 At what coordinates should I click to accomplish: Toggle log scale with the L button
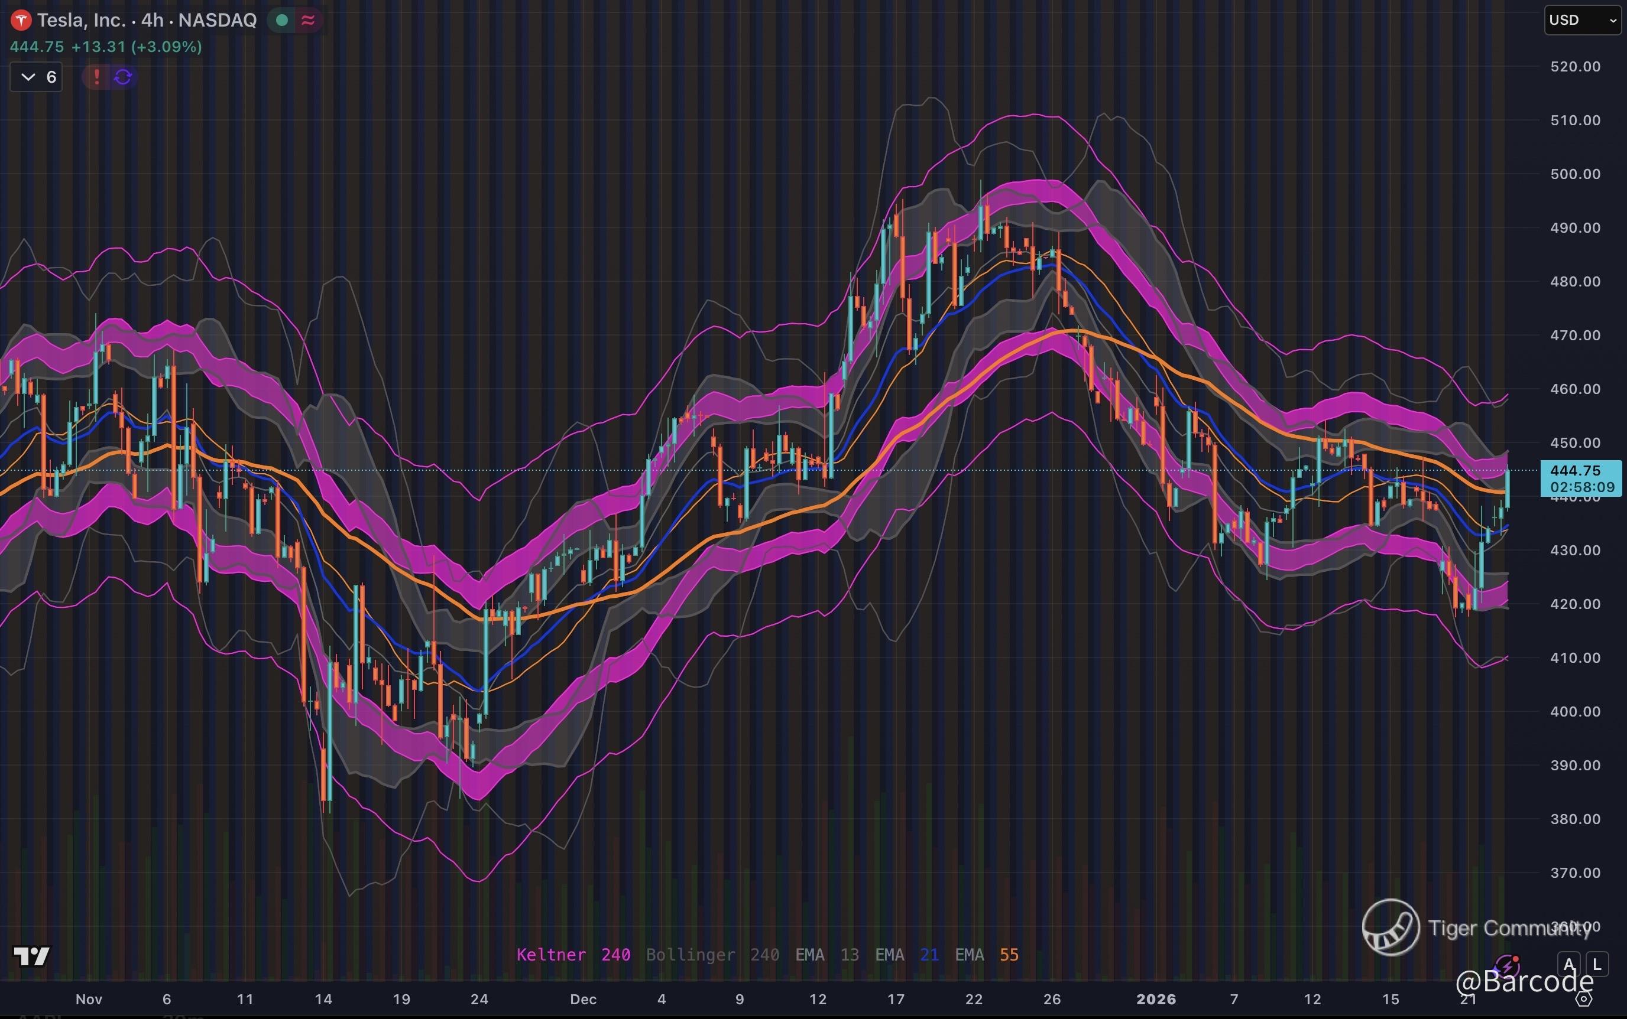tap(1597, 965)
